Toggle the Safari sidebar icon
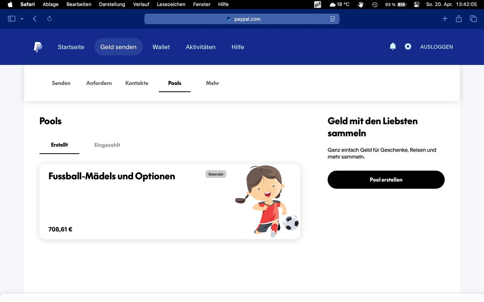Image resolution: width=484 pixels, height=302 pixels. [12, 19]
